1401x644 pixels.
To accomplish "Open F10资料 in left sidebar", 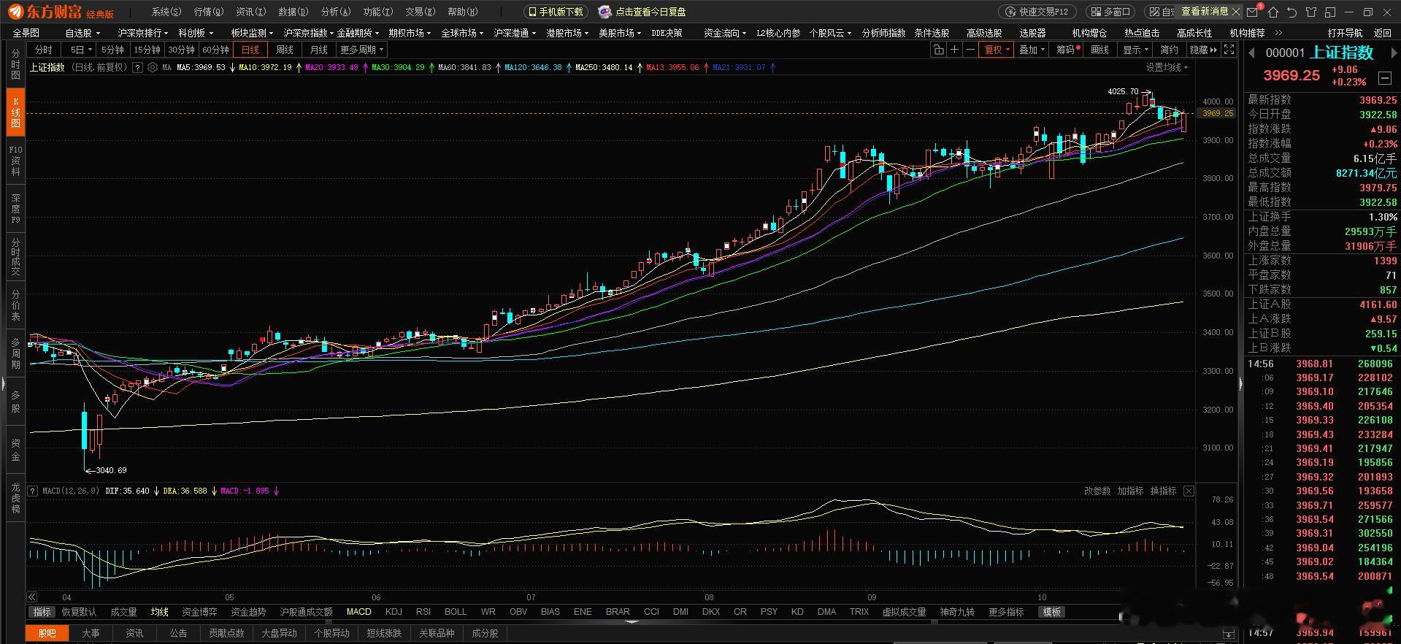I will tap(15, 161).
